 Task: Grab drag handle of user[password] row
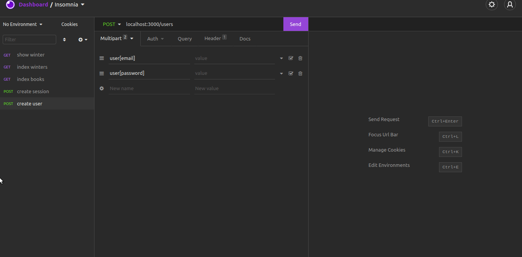coord(102,74)
